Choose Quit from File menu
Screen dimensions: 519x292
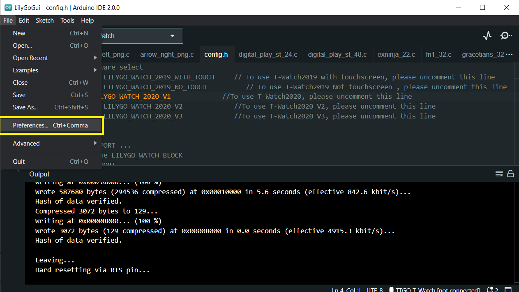coord(51,162)
